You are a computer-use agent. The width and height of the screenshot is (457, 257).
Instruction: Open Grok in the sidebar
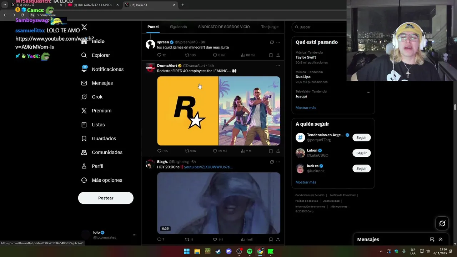[x=92, y=97]
